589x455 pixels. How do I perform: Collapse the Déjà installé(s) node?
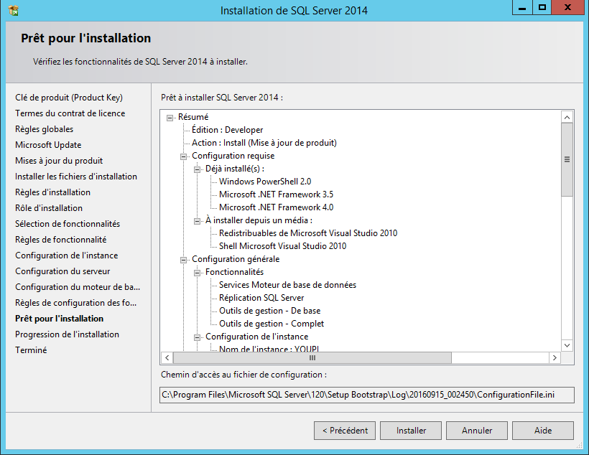pyautogui.click(x=197, y=169)
